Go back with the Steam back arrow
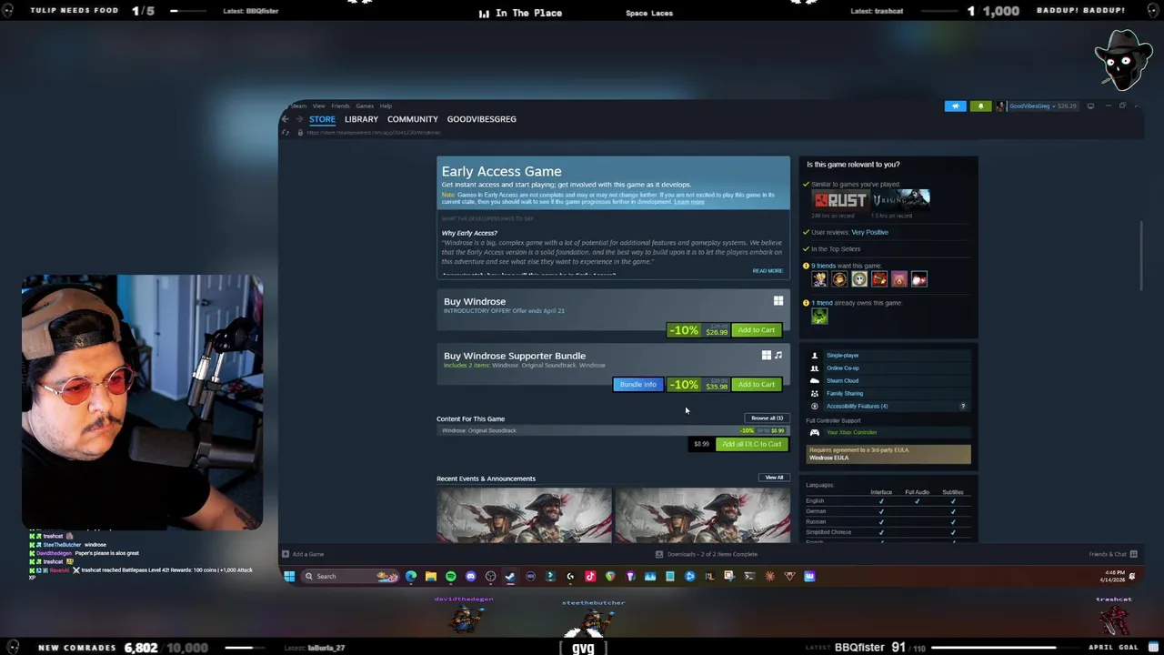This screenshot has width=1164, height=655. [x=285, y=119]
